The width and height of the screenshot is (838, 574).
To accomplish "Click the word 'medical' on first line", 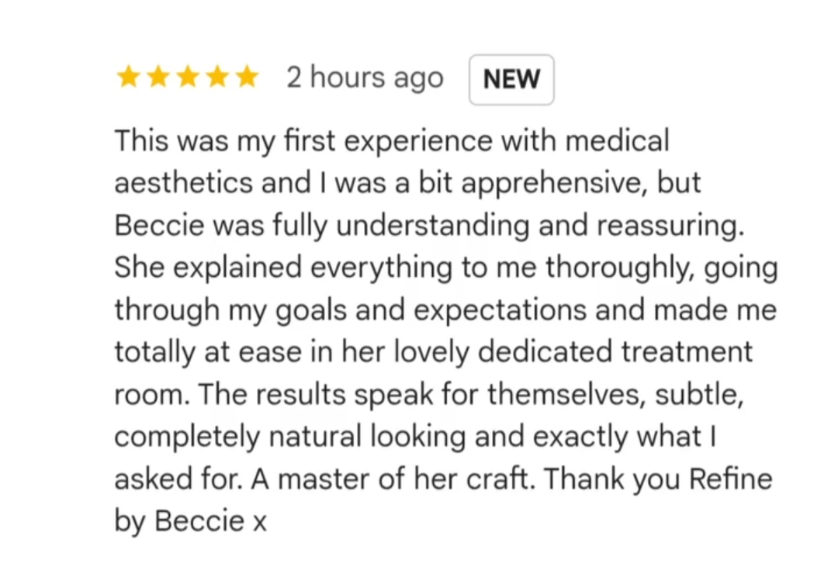I will point(618,140).
